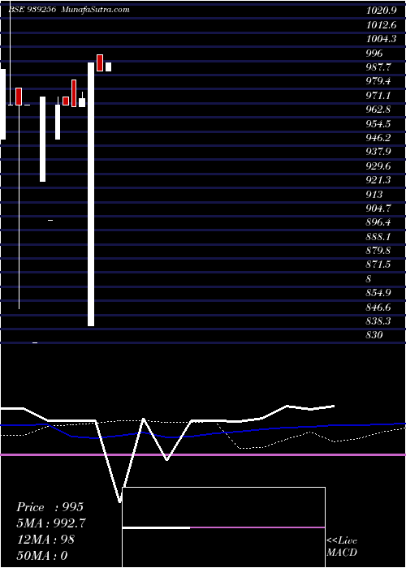Click the 904.7 price axis label
Screen dimensions: 406x568
pyautogui.click(x=378, y=209)
